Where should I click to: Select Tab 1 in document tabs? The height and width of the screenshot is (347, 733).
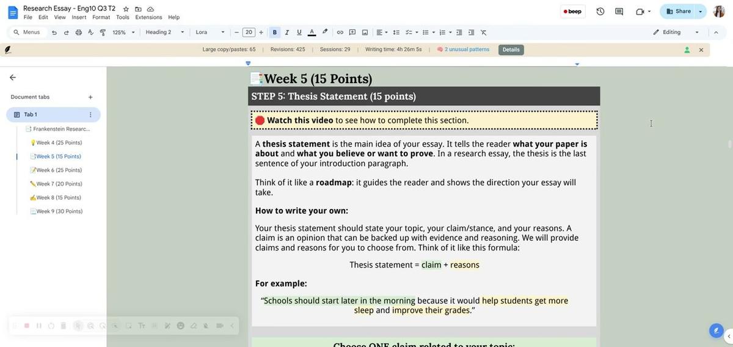coord(53,115)
